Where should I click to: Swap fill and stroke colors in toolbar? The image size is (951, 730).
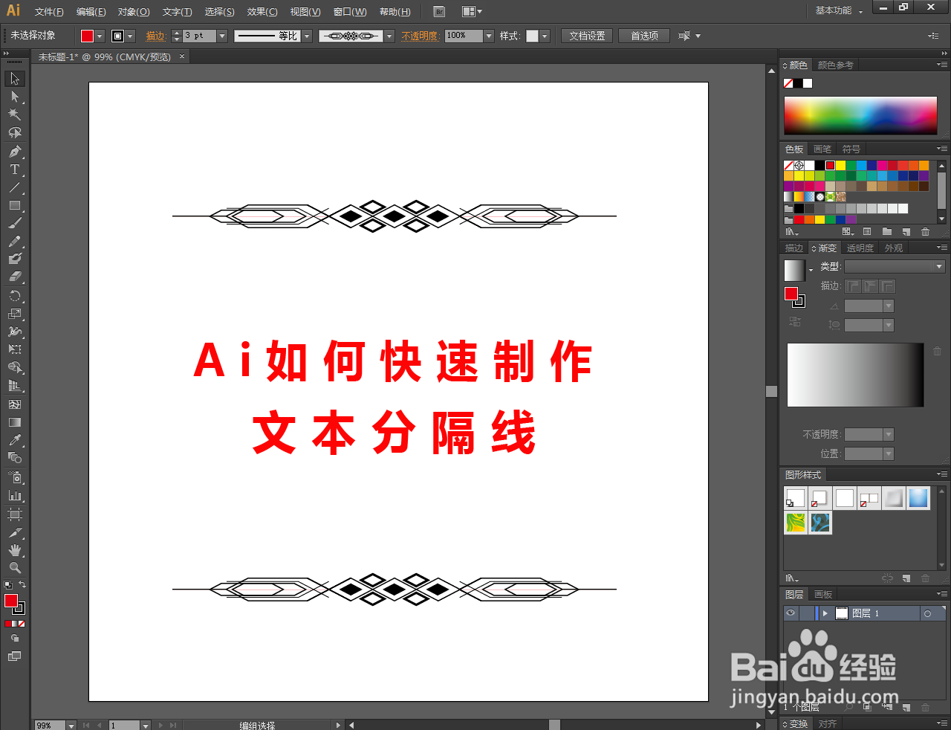(x=22, y=584)
